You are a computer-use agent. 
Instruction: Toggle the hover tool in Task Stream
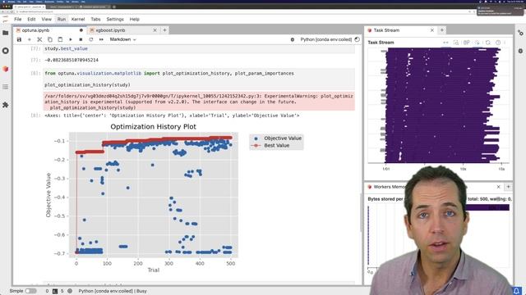coord(498,43)
